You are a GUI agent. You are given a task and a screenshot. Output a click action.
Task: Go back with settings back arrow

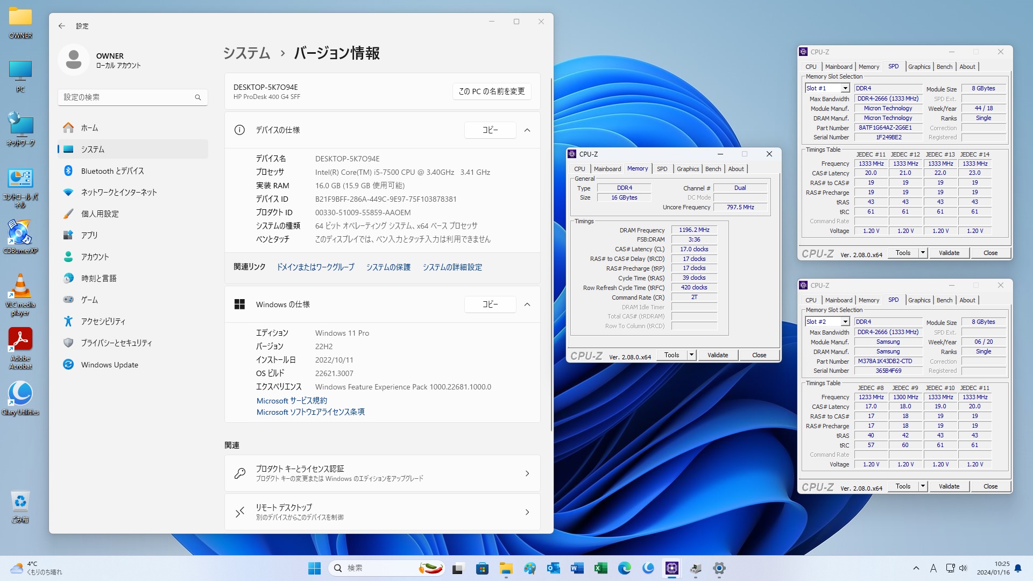point(62,26)
